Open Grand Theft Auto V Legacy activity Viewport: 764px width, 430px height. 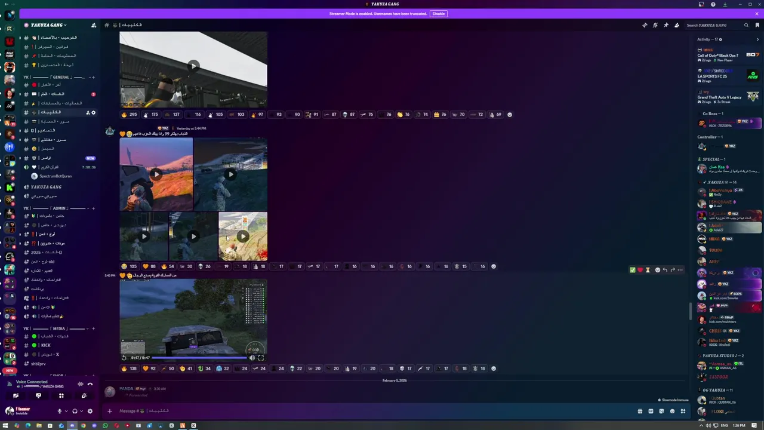click(x=728, y=96)
